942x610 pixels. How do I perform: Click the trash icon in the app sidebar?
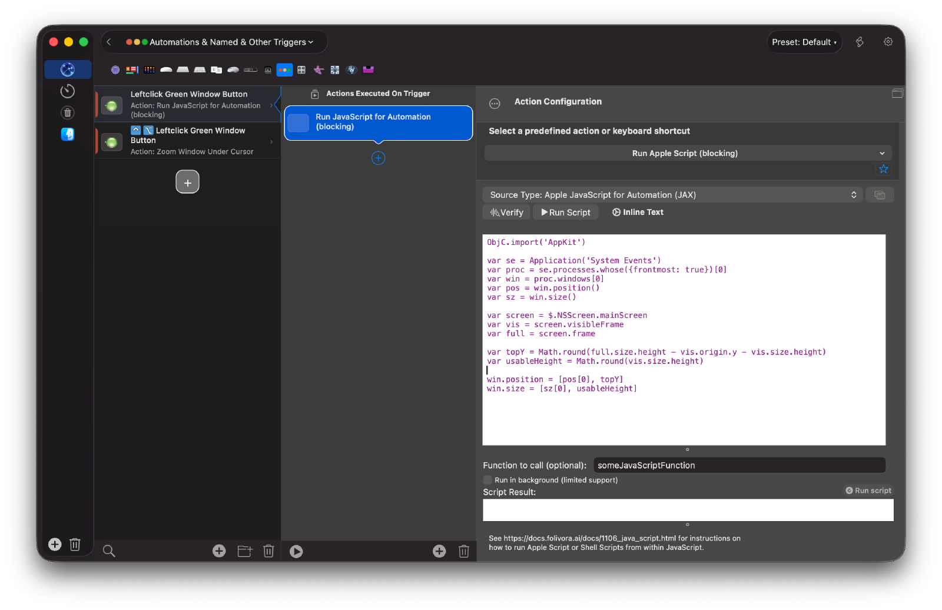click(68, 112)
